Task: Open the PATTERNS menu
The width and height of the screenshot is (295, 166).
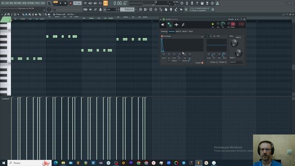Action: (18, 3)
